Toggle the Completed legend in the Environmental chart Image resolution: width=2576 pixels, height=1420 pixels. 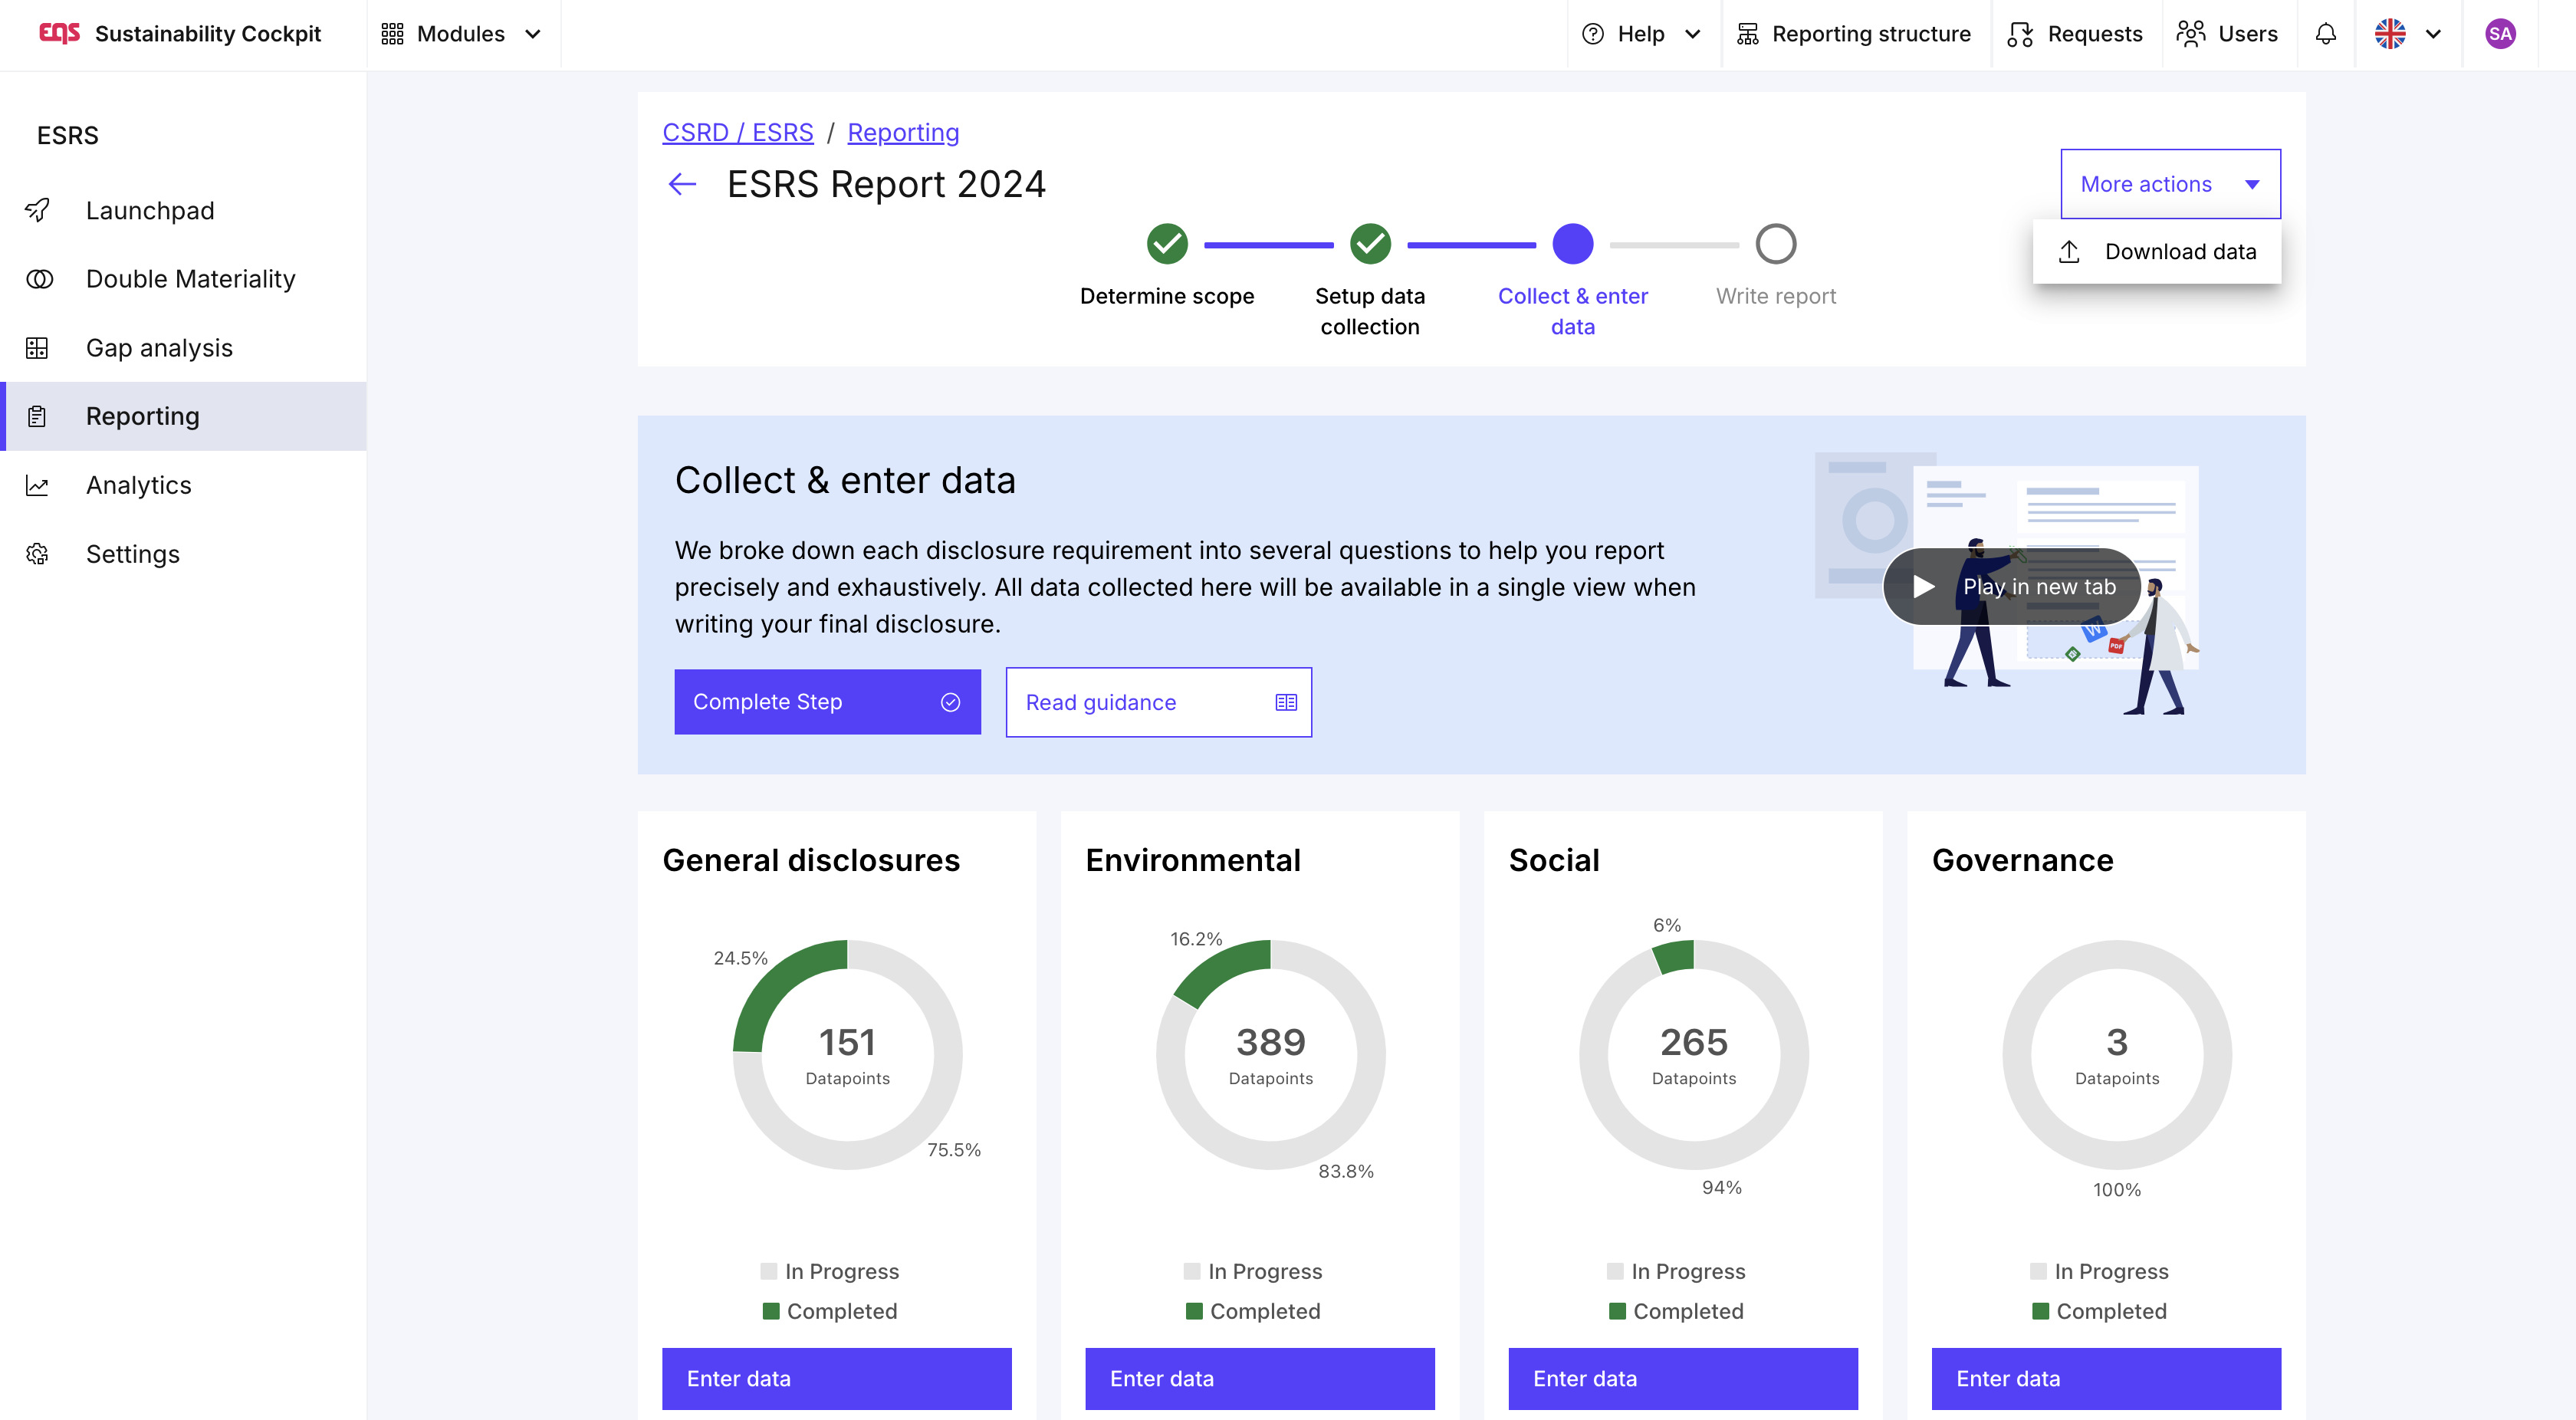click(x=1253, y=1311)
